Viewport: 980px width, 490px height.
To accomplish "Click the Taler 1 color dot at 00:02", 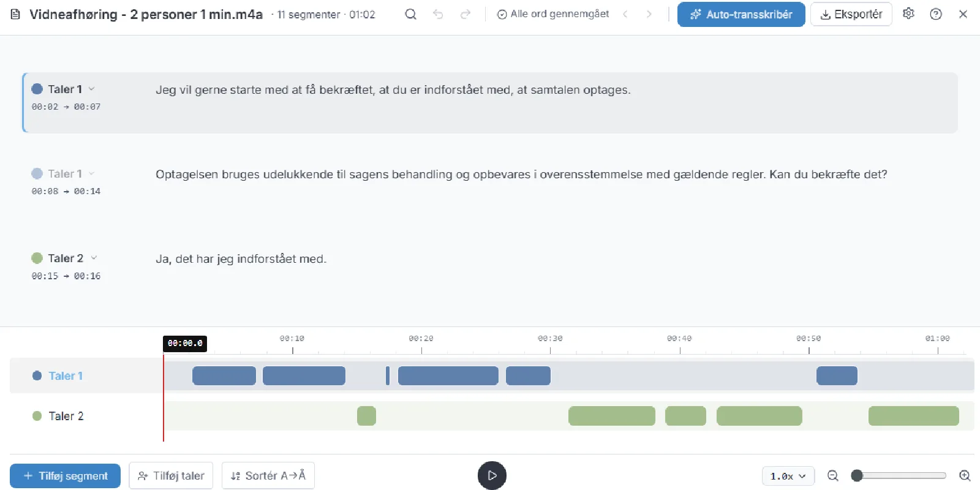I will click(37, 89).
